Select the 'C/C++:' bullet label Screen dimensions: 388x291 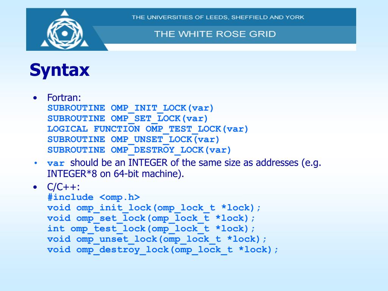point(64,187)
